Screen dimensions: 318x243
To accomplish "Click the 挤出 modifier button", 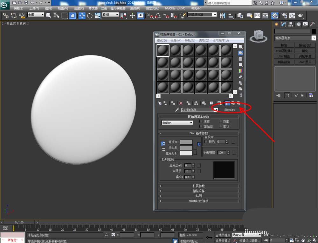I will 284,45.
